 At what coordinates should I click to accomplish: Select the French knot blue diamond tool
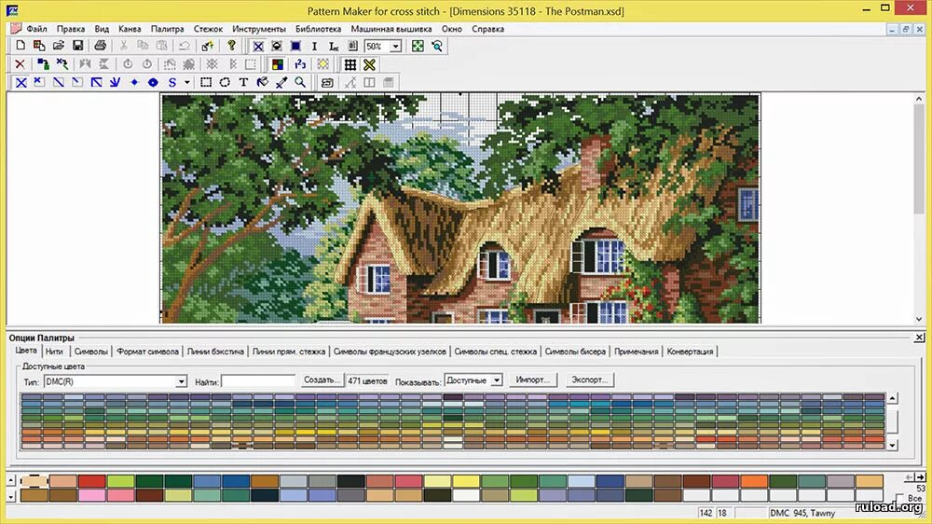tap(133, 83)
